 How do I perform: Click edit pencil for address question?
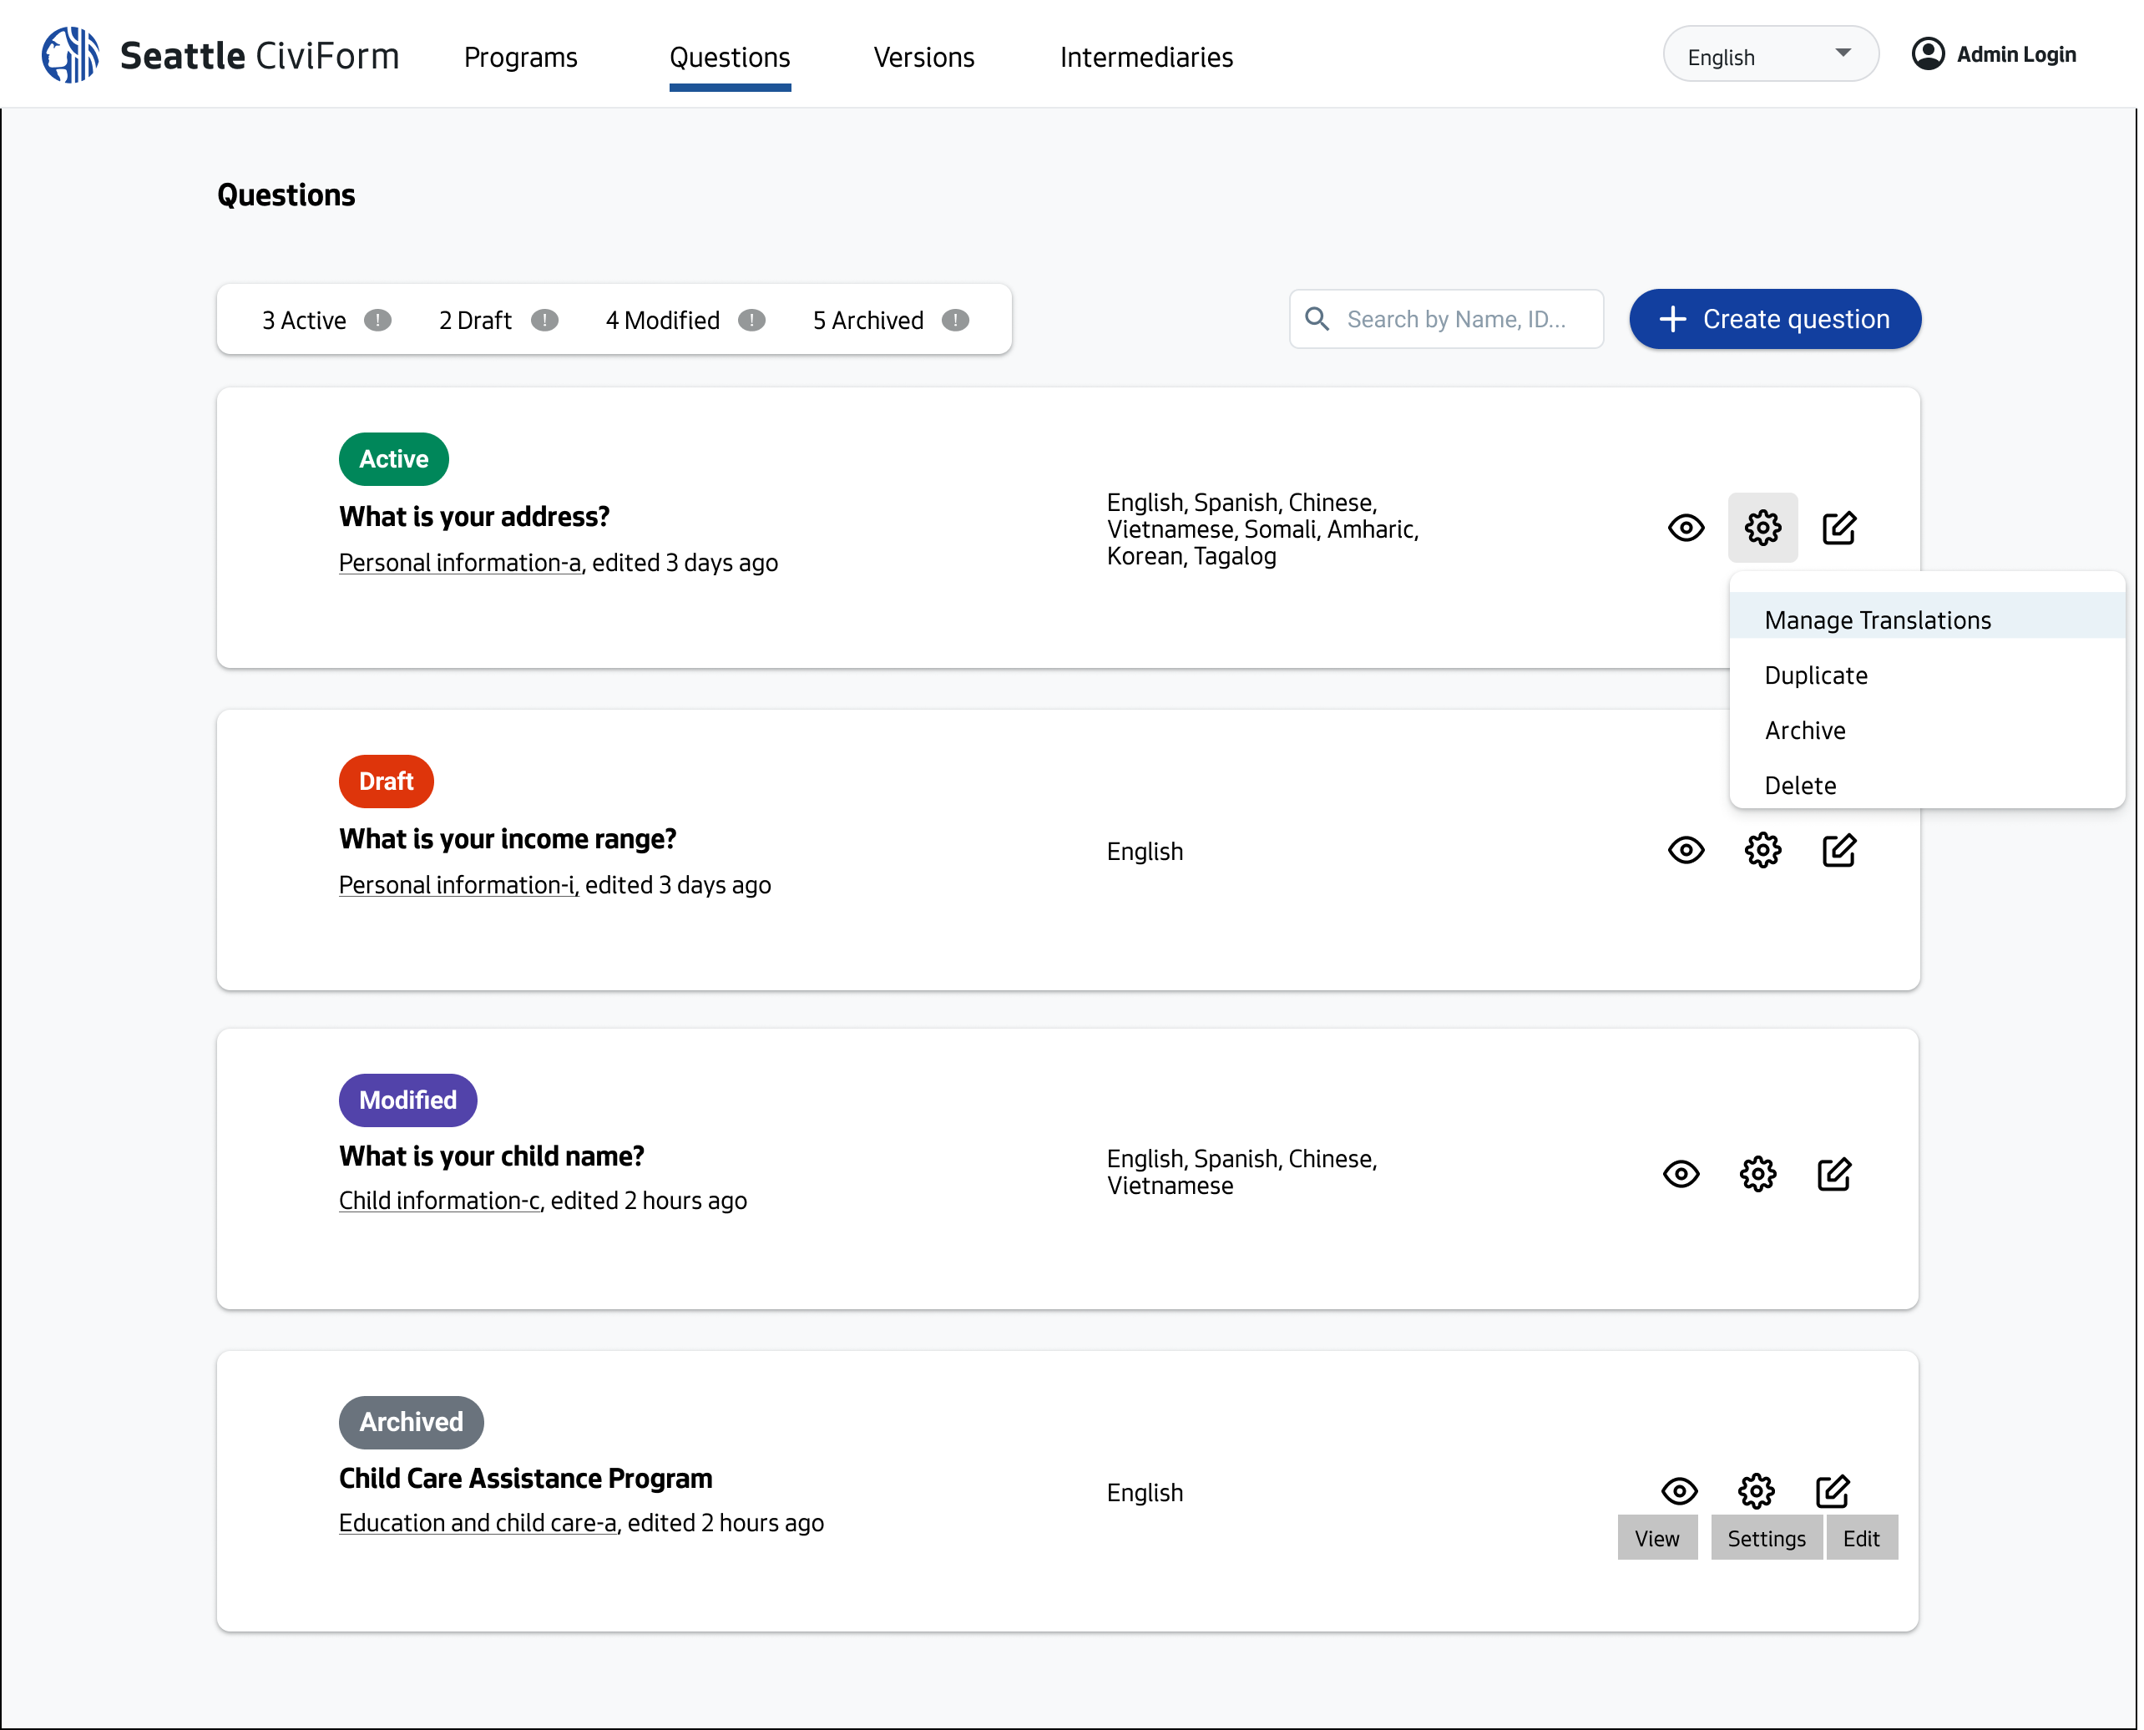(1838, 527)
